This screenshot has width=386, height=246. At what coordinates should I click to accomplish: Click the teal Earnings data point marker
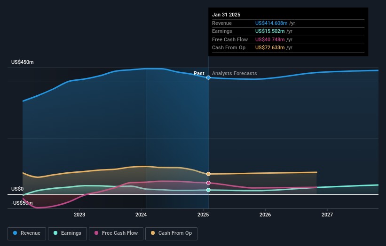(208, 190)
